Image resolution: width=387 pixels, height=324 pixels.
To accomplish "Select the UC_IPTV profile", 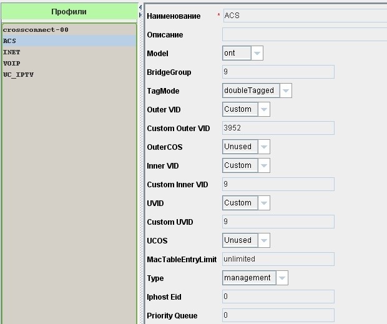I will (18, 75).
